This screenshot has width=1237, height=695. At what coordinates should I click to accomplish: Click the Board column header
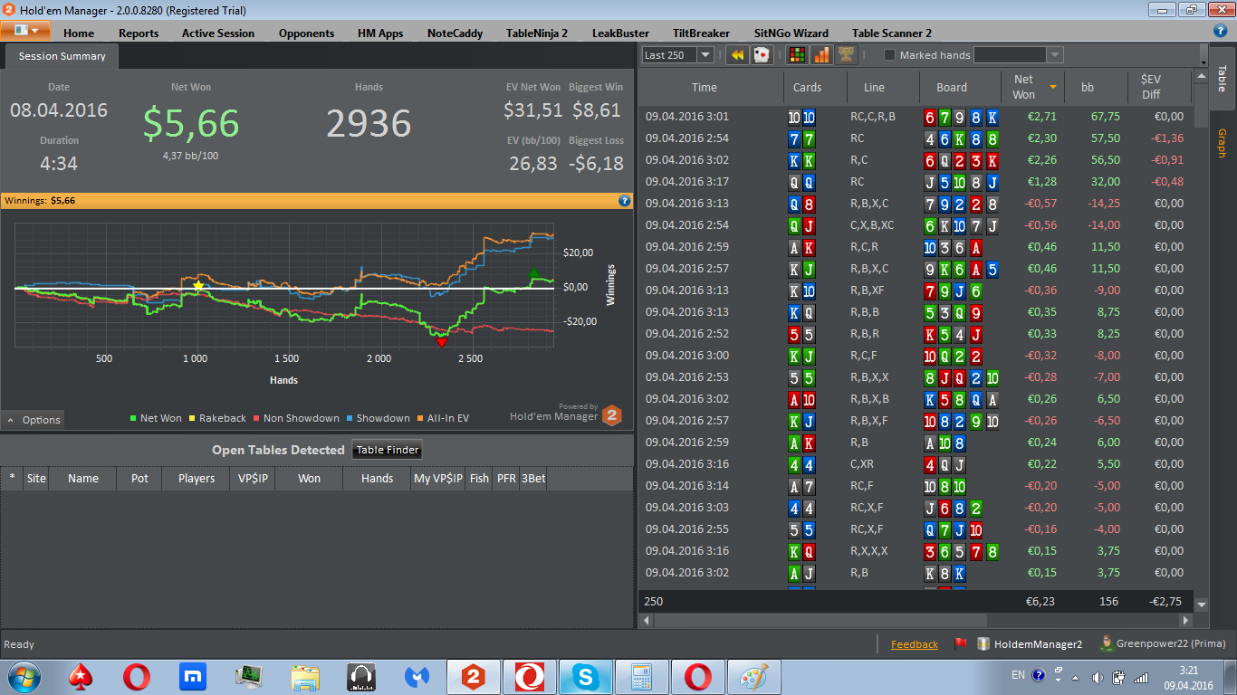[960, 87]
